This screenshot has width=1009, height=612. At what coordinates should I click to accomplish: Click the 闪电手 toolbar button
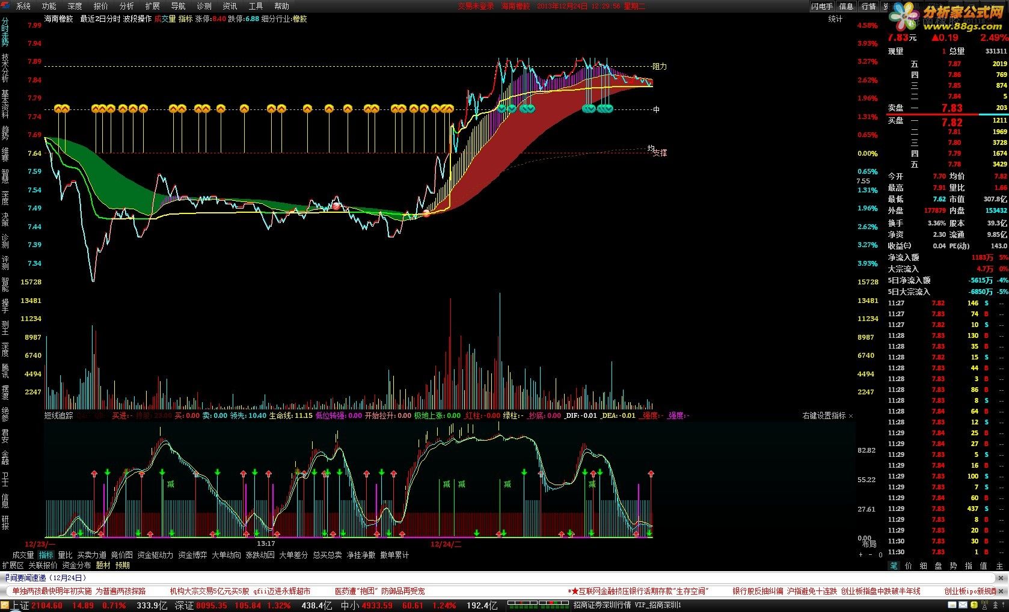coord(822,6)
